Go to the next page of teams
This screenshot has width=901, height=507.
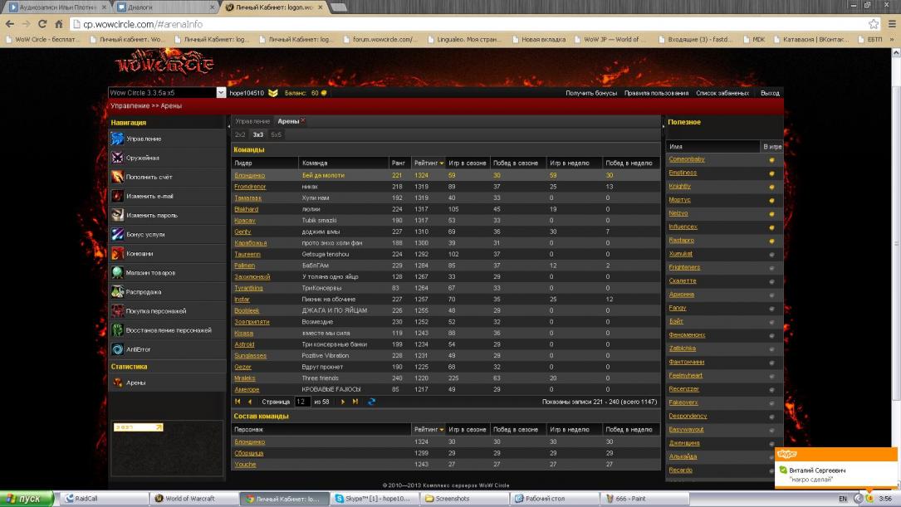coord(343,402)
